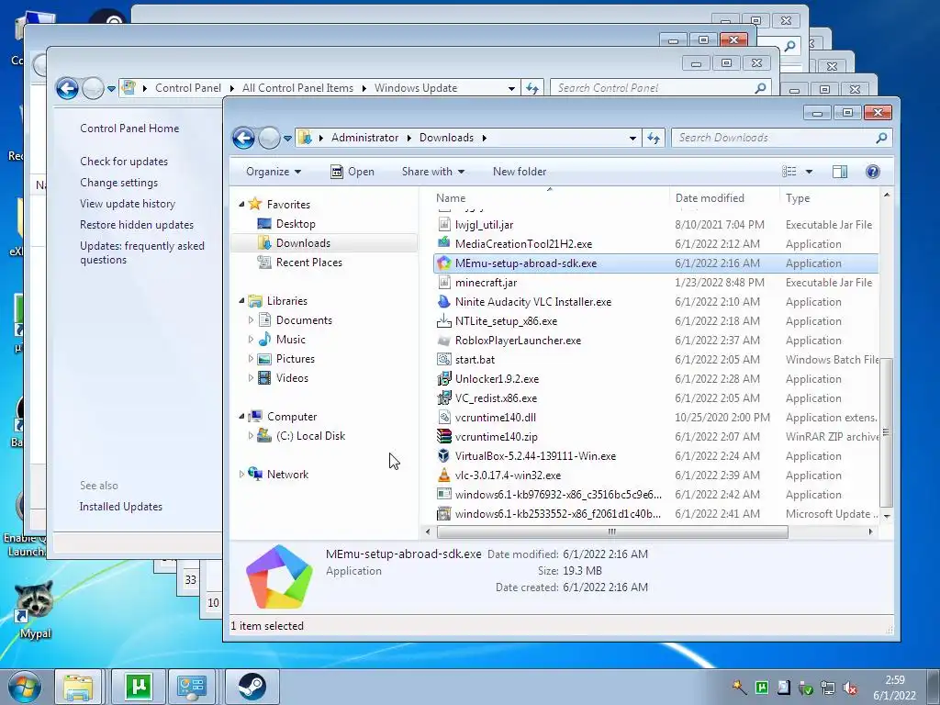The height and width of the screenshot is (705, 940).
Task: Expand the (C:) Local Disk node
Action: click(251, 436)
